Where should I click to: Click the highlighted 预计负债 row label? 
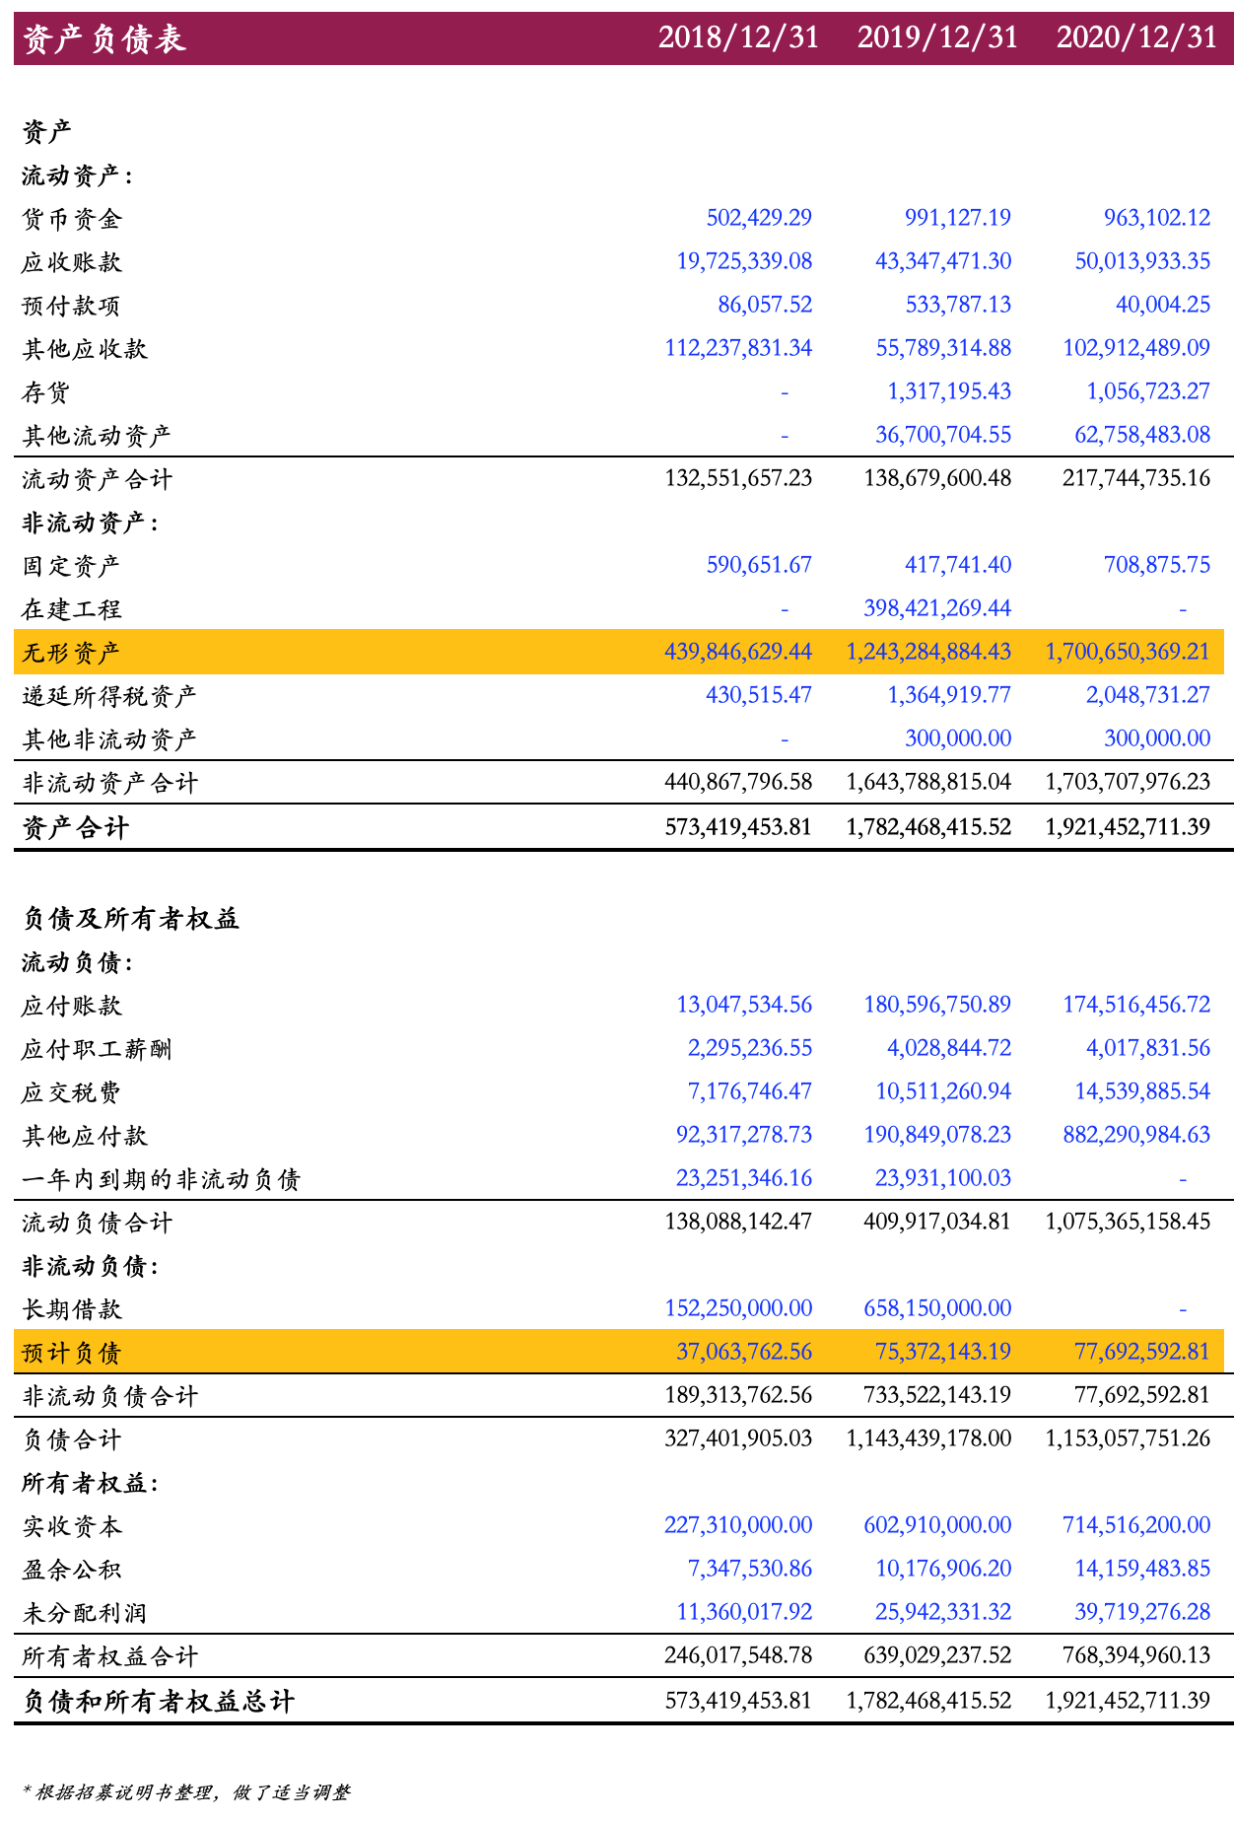point(72,1353)
